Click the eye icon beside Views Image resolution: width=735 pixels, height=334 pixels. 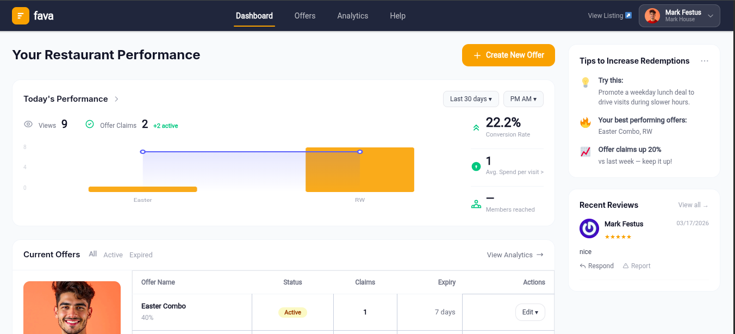pos(28,125)
